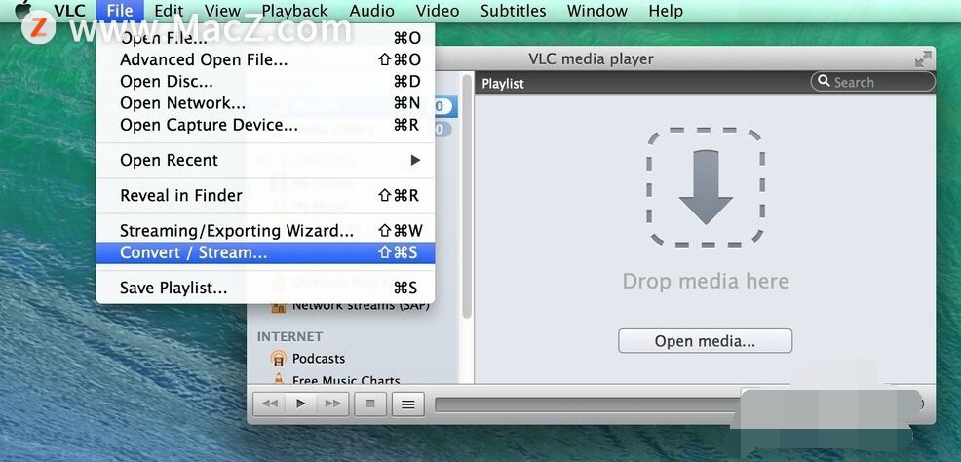Click the Play button

tap(301, 404)
